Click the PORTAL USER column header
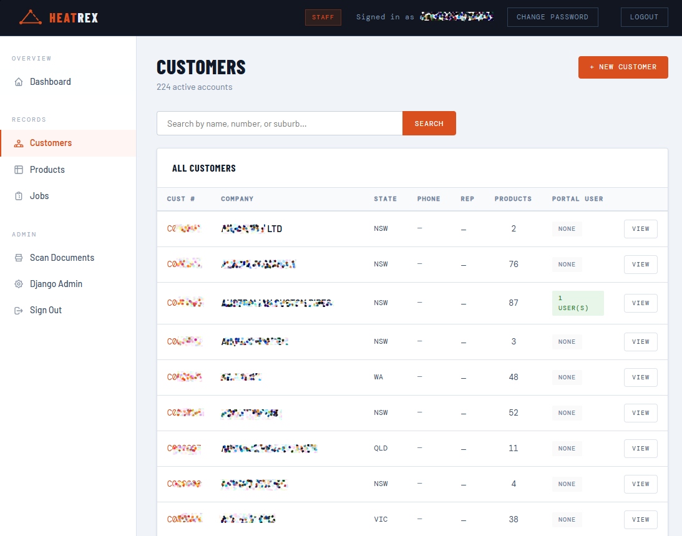Viewport: 682px width, 536px height. (577, 199)
